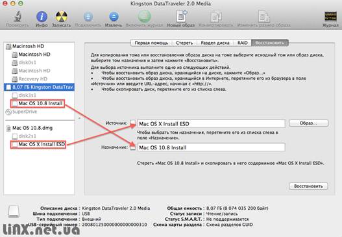
Task: Click the Mount (Подключить) toolbar icon
Action: coord(88,16)
